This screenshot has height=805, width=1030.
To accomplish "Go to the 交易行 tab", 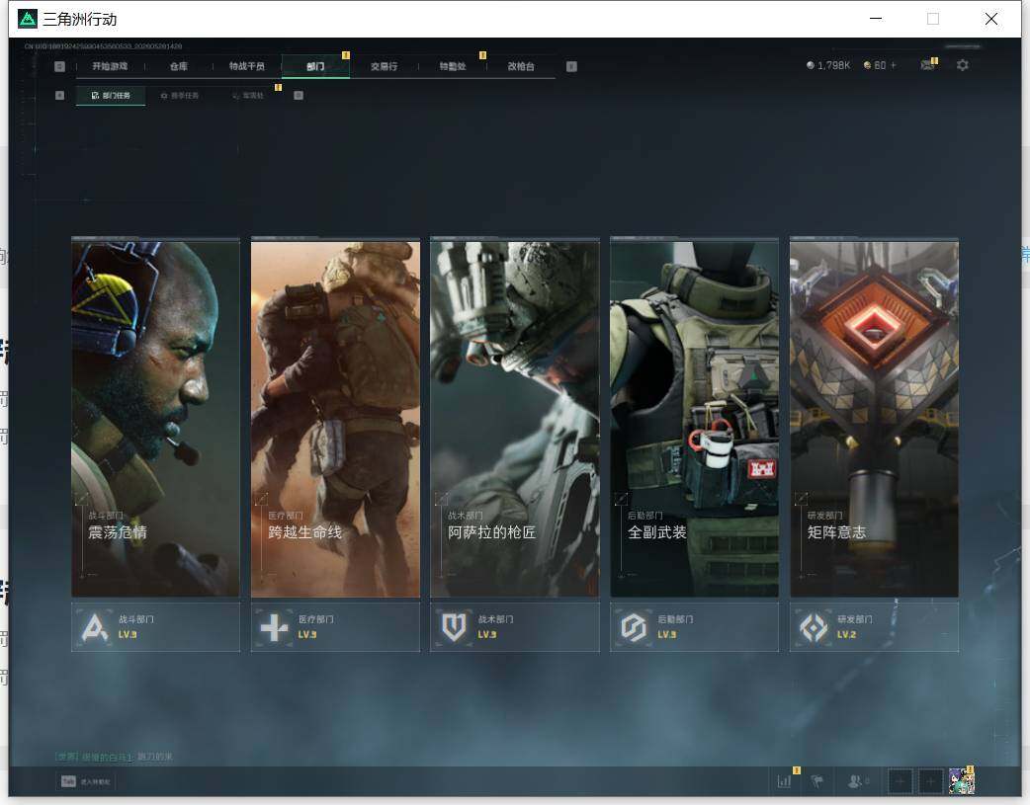I will click(384, 66).
